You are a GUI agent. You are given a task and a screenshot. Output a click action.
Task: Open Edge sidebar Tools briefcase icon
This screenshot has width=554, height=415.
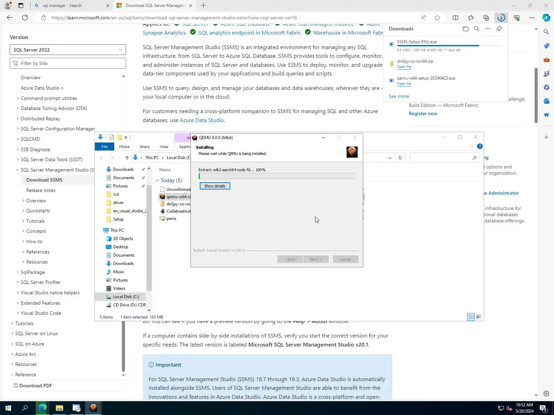coord(546,59)
